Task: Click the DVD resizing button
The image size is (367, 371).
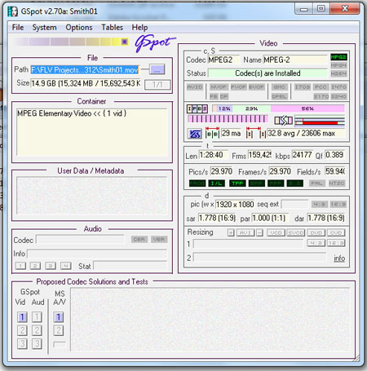Action: tap(316, 232)
